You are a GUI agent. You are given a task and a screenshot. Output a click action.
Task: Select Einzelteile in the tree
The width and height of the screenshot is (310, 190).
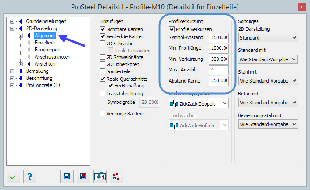45,43
